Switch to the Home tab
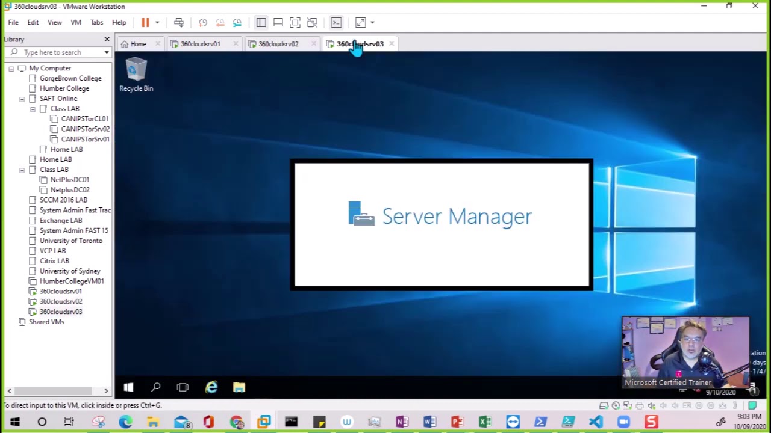This screenshot has height=433, width=771. pyautogui.click(x=138, y=44)
